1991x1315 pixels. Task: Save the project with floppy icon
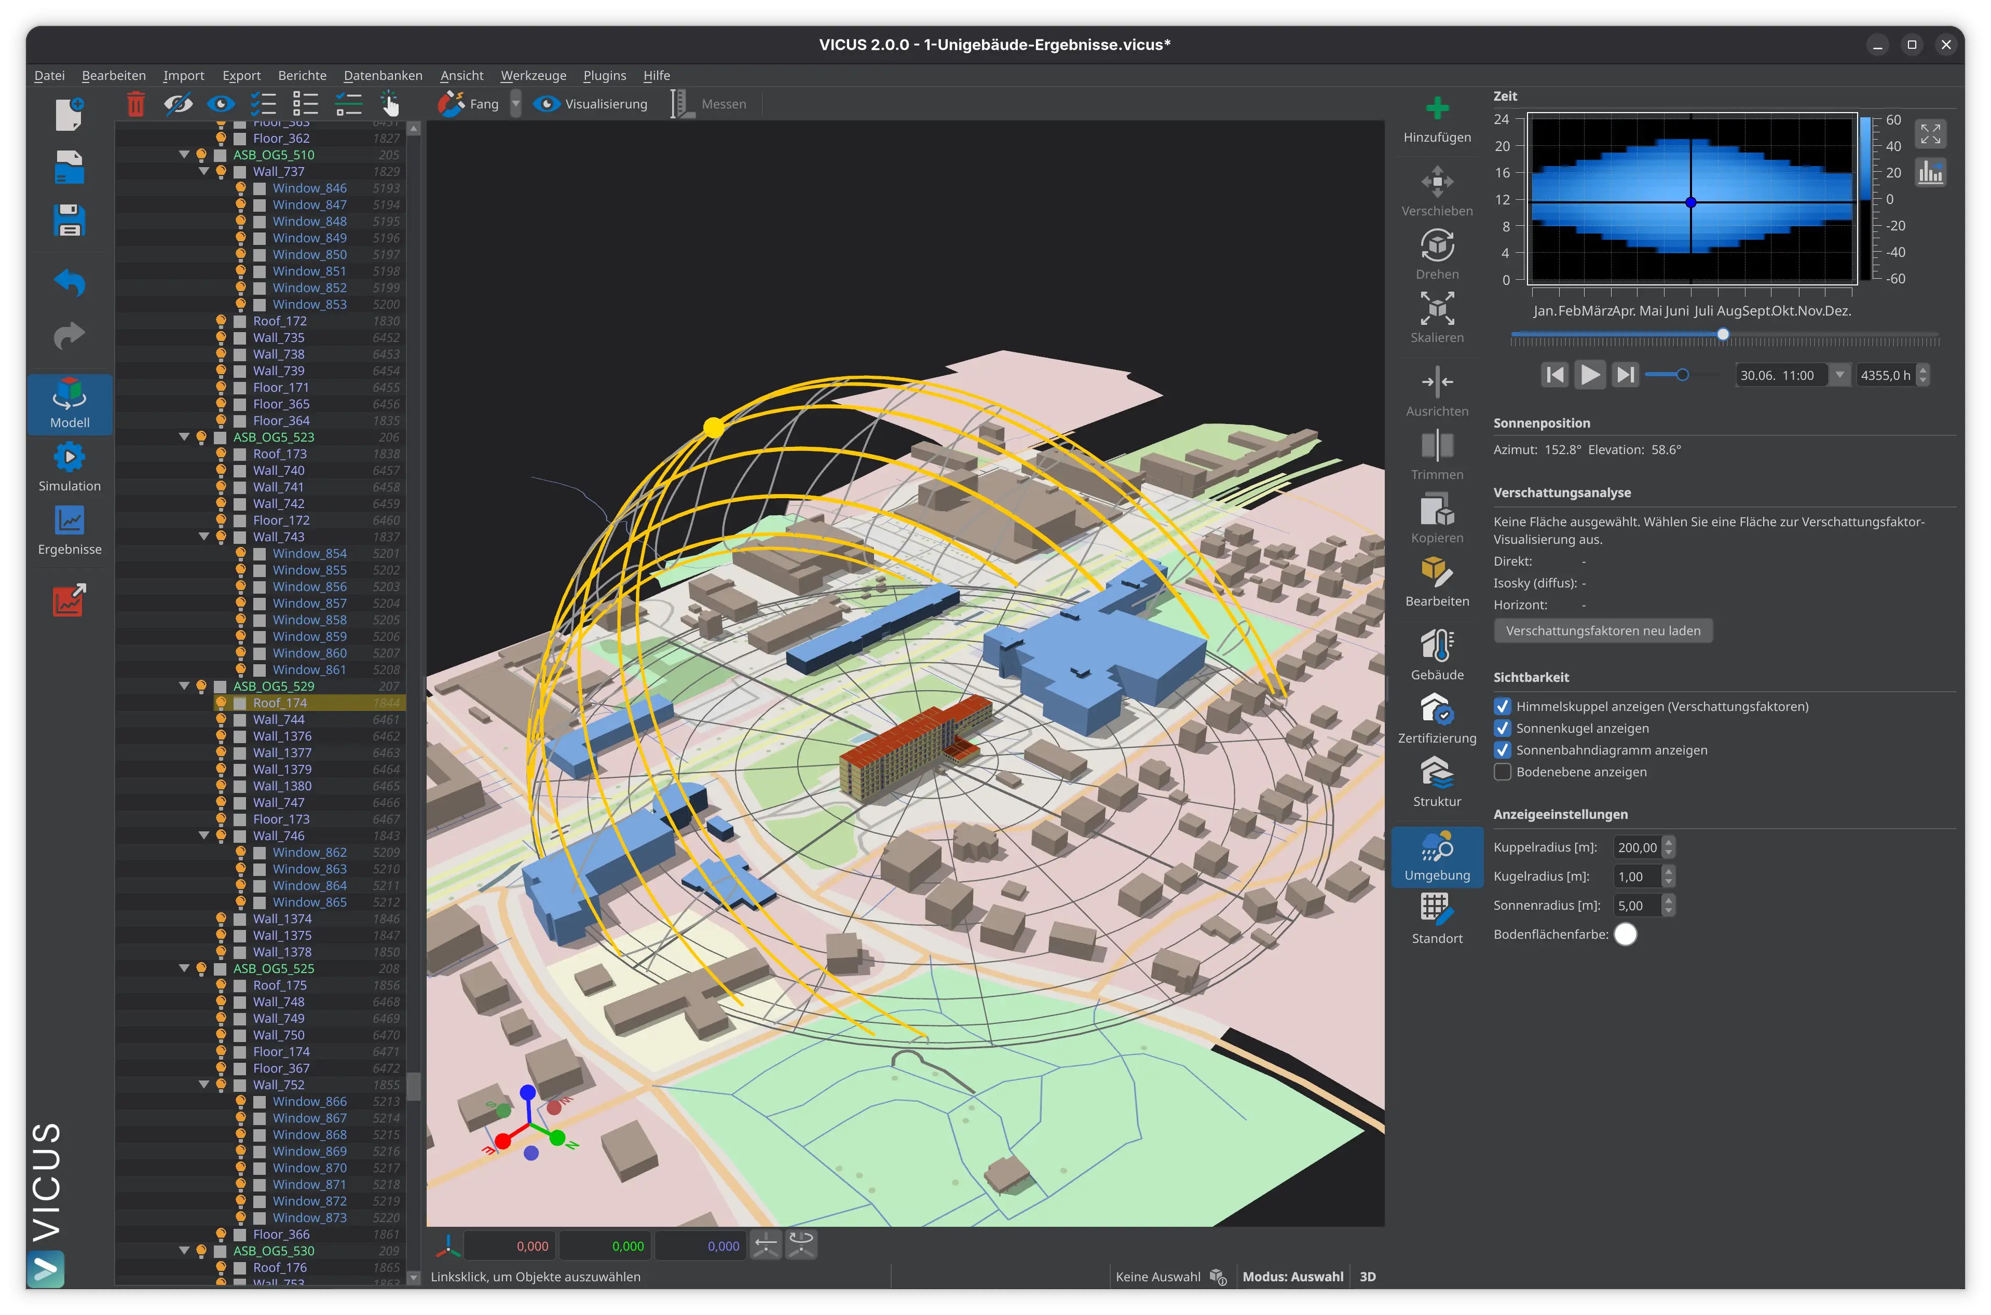point(70,221)
